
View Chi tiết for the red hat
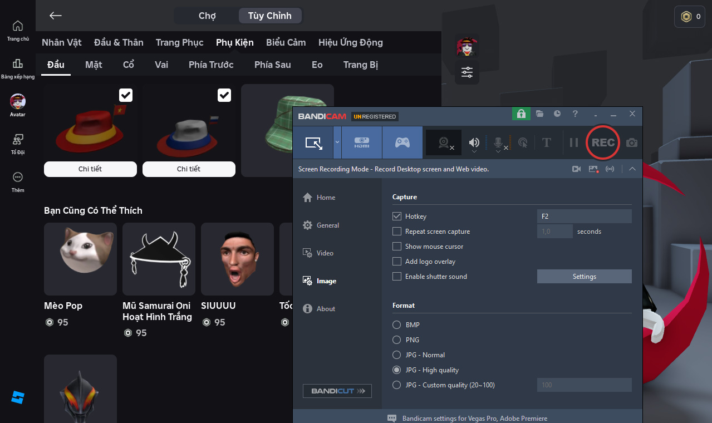[x=90, y=169]
